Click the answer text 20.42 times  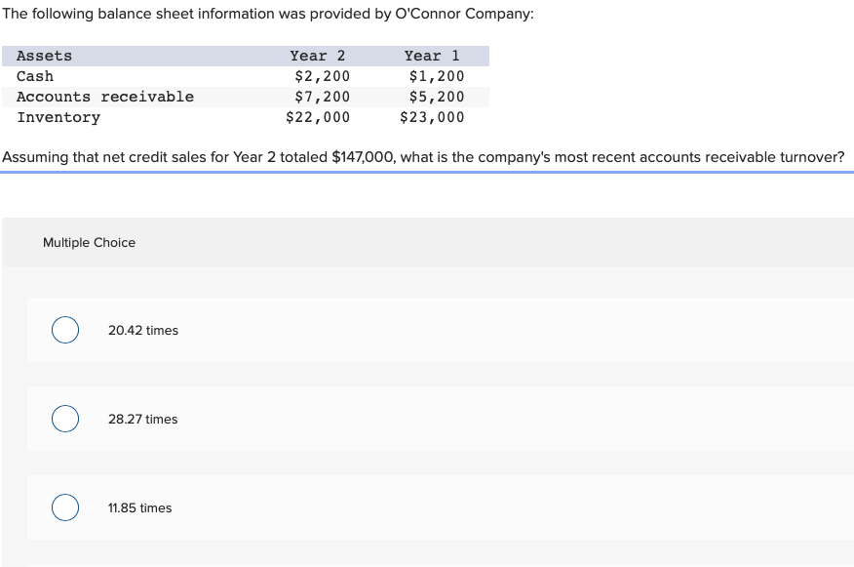(143, 330)
